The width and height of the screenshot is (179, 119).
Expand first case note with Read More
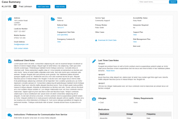[x=110, y=71]
